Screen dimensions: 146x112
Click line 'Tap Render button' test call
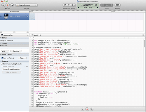pyautogui.click(x=55, y=72)
